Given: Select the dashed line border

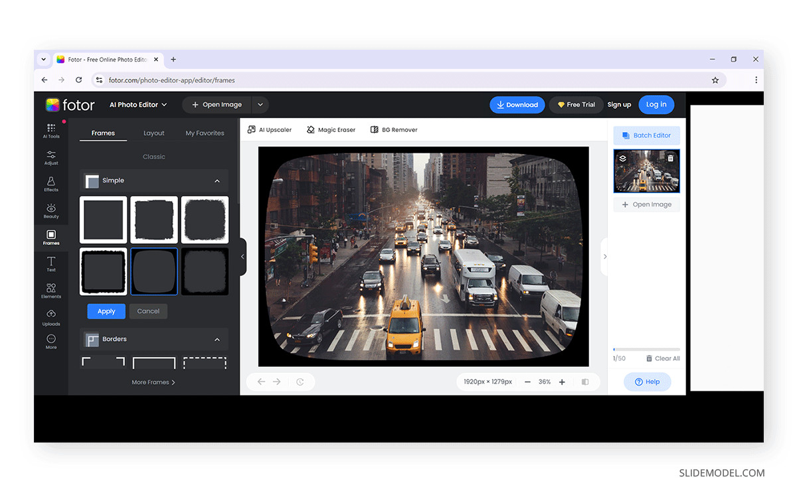Looking at the screenshot, I should point(205,363).
